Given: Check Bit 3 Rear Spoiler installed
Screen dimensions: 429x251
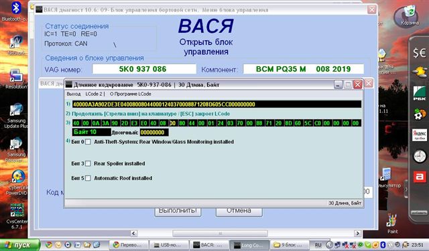Looking at the screenshot, I should click(88, 163).
